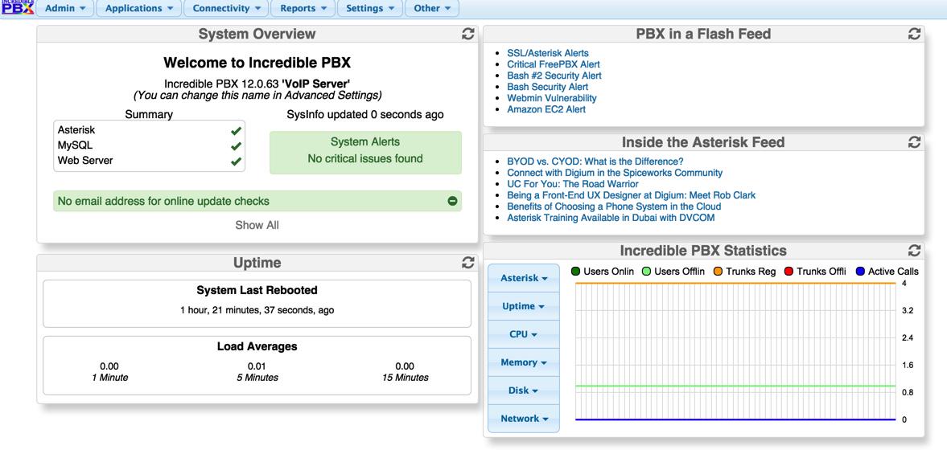Expand the CPU statistics dropdown
947x454 pixels.
tap(524, 334)
